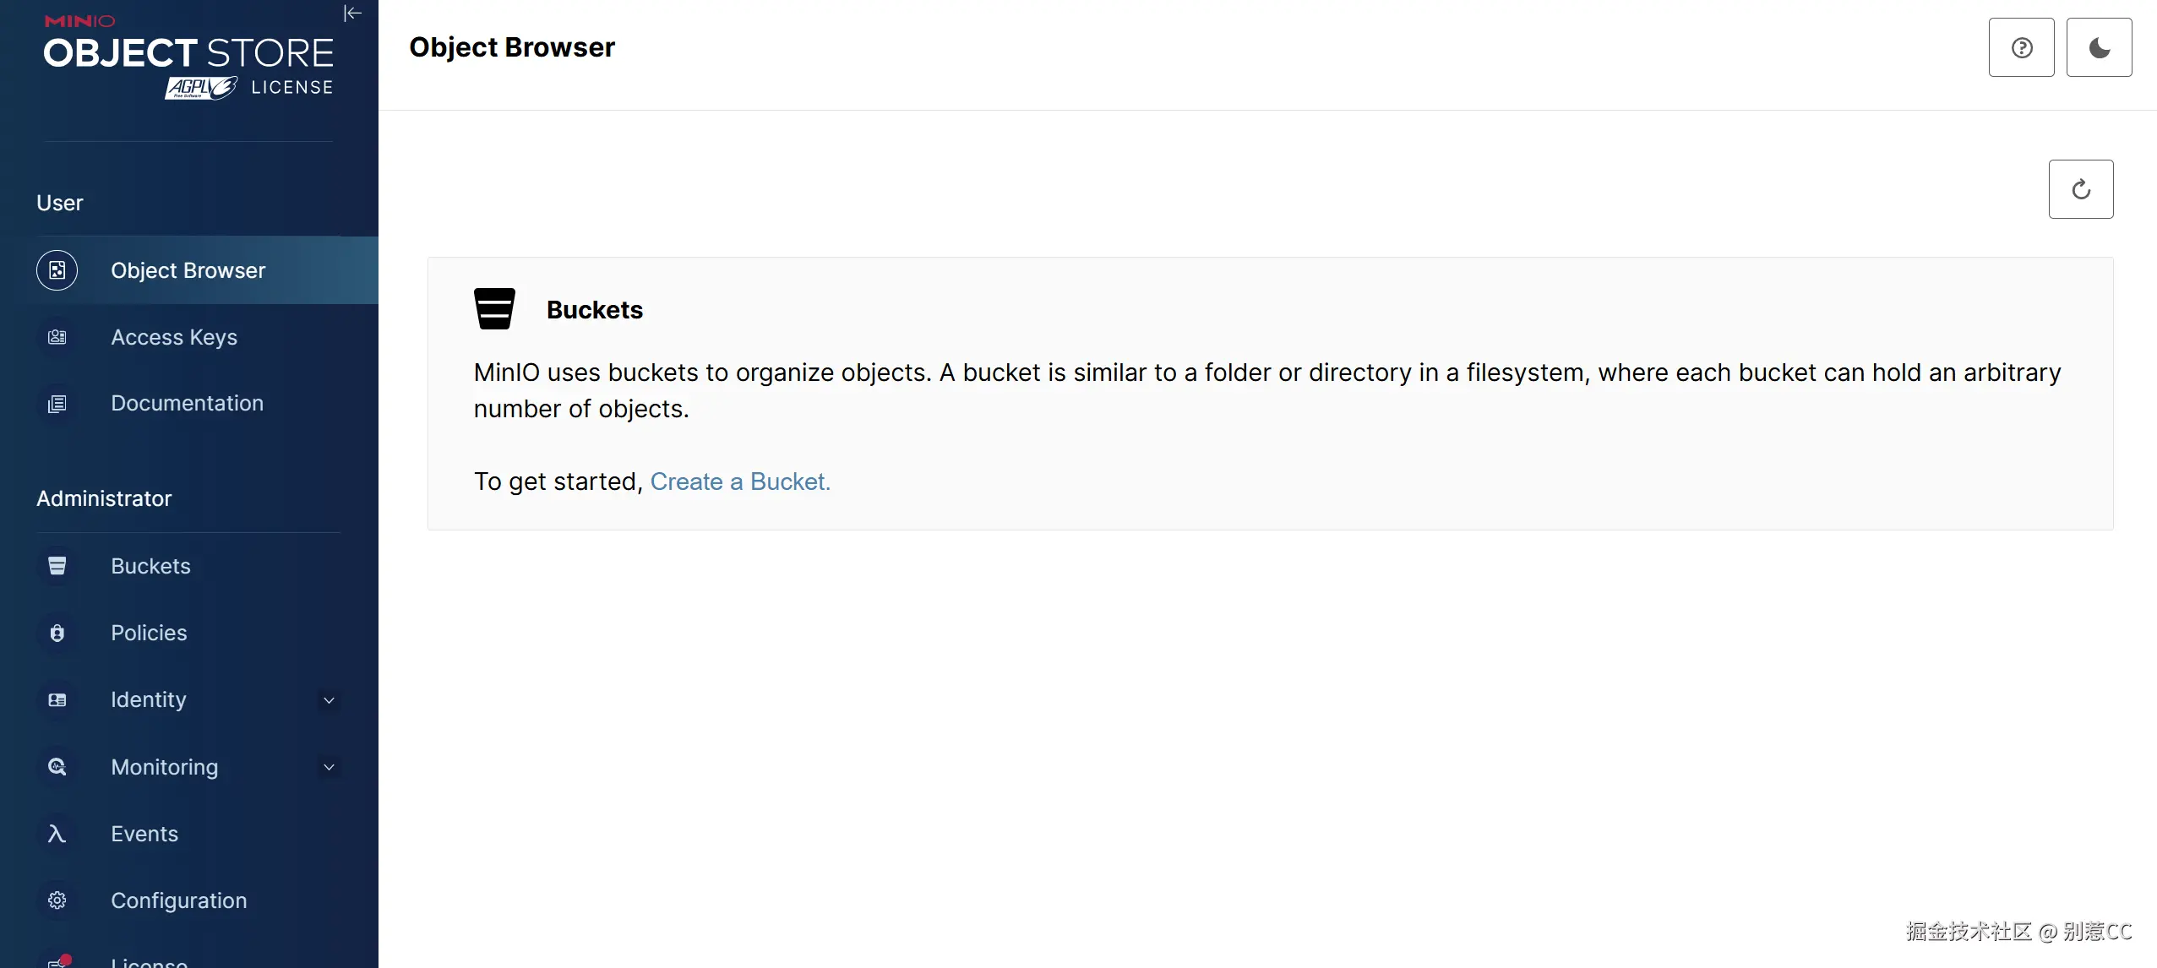The width and height of the screenshot is (2157, 968).
Task: Click the Buckets icon under Administrator
Action: (x=57, y=566)
